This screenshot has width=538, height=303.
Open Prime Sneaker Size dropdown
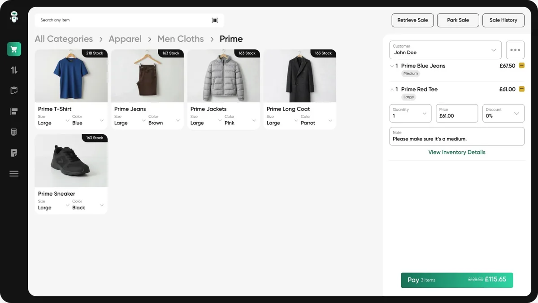click(53, 205)
